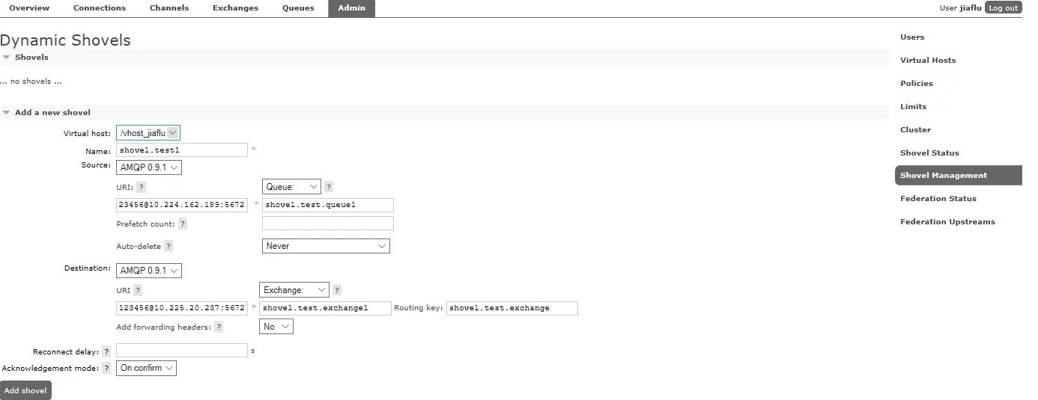Open Virtual Hosts in the sidebar
Screen dimensions: 1038x400
928,61
